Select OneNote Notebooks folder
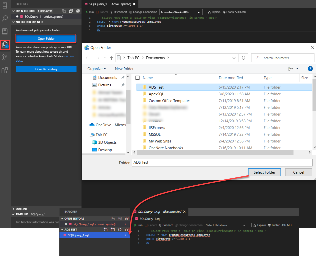The image size is (316, 256). tap(224, 148)
